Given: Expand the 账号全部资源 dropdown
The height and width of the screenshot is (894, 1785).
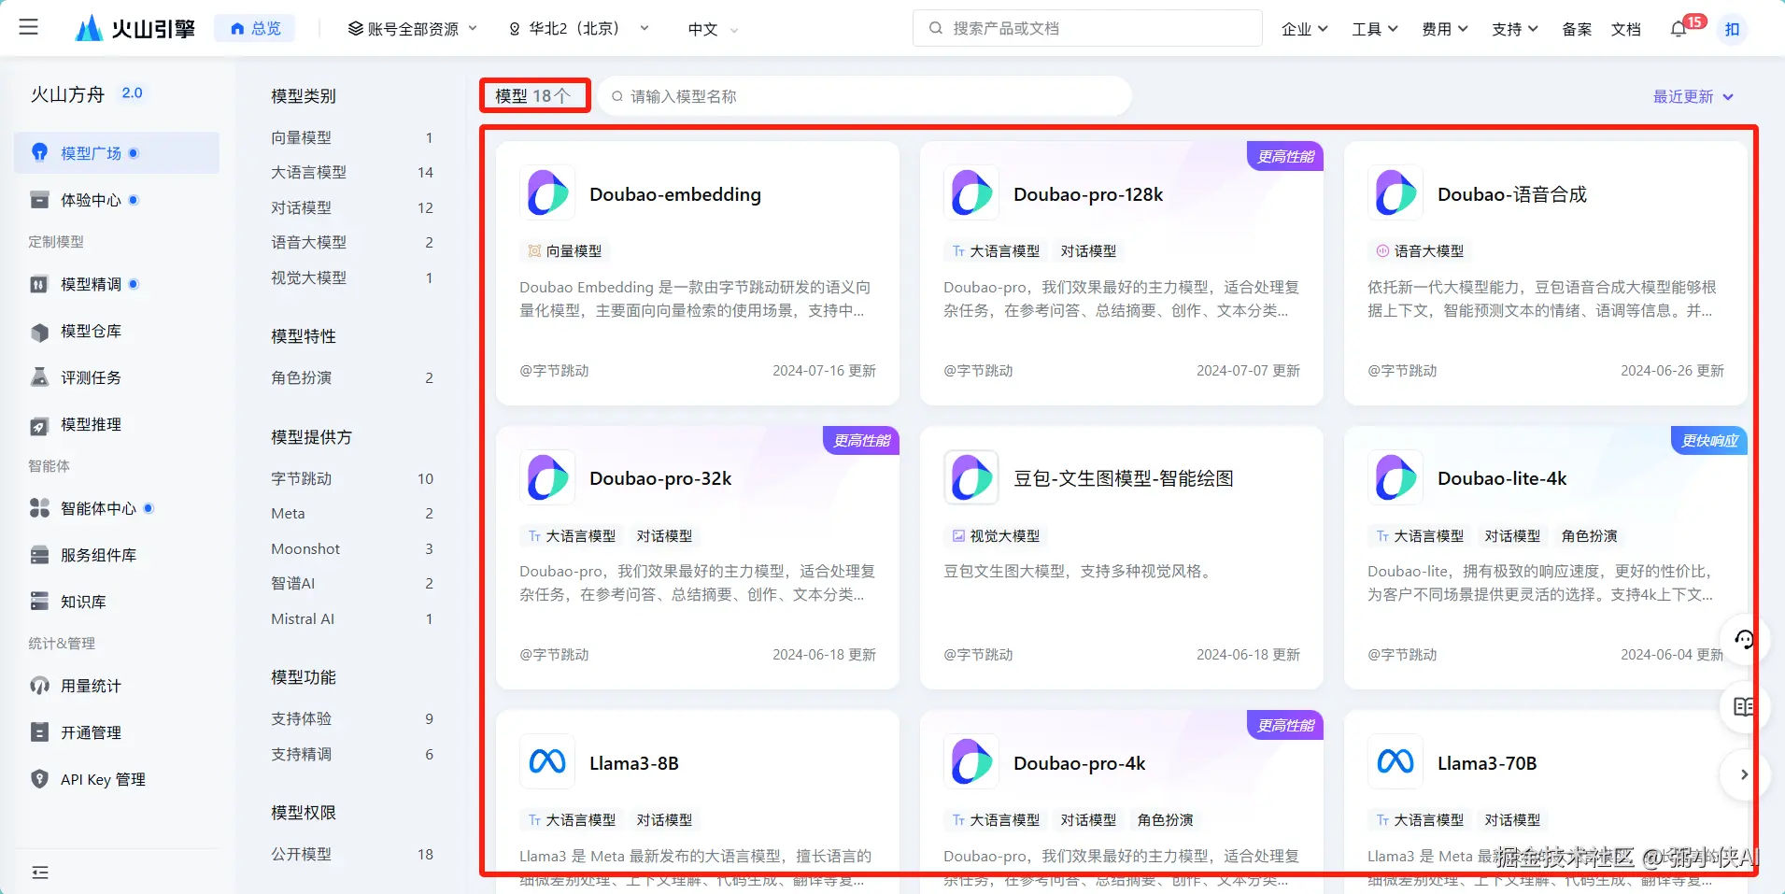Looking at the screenshot, I should [413, 29].
